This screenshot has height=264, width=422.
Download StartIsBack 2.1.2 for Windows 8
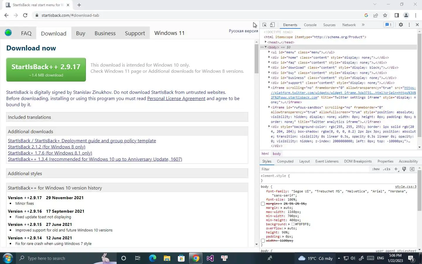pyautogui.click(x=47, y=147)
